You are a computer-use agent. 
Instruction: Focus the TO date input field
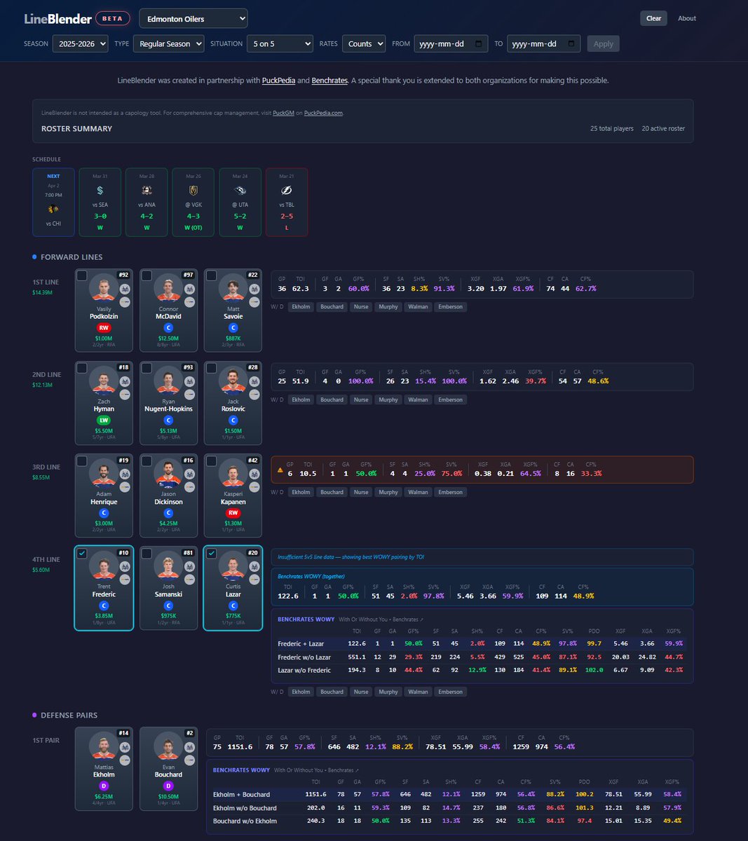544,43
